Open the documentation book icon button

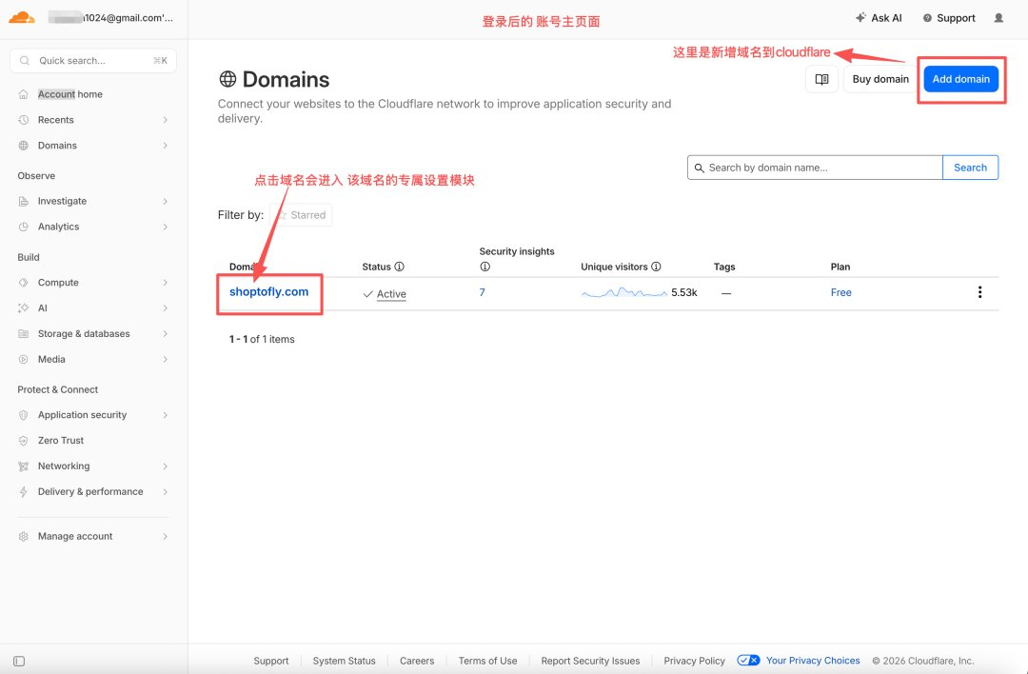tap(821, 79)
